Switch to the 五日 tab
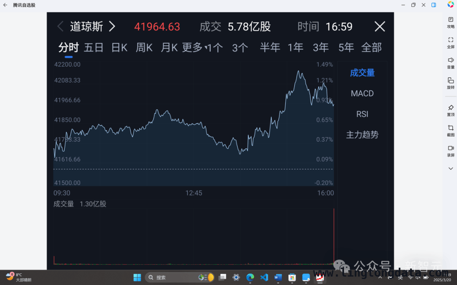Screen dimensions: 457x285 94,47
